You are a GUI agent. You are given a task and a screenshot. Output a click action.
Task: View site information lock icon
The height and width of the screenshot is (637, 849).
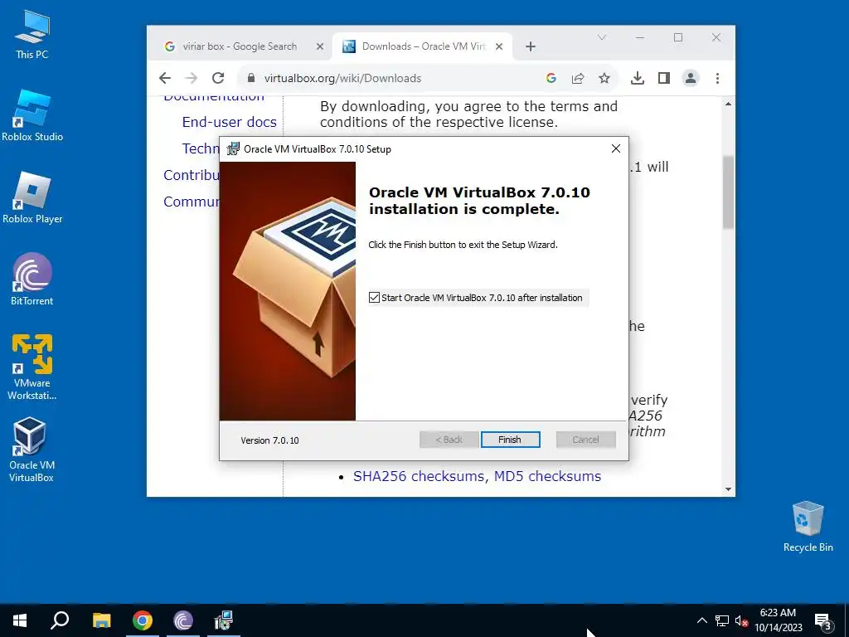pos(250,78)
